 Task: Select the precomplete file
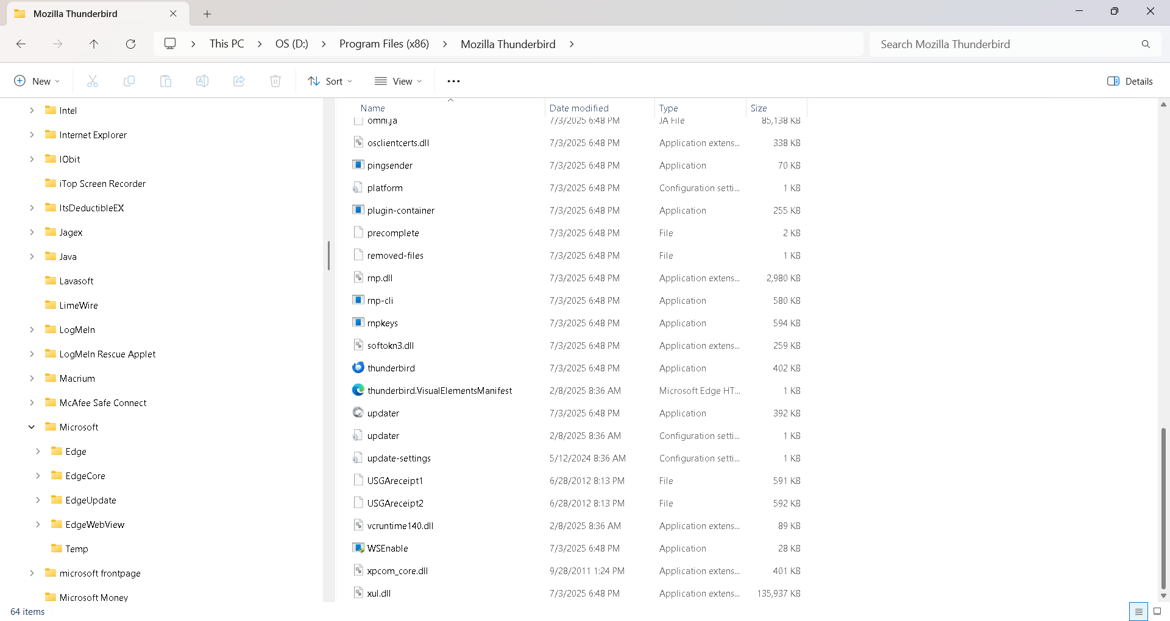[393, 233]
